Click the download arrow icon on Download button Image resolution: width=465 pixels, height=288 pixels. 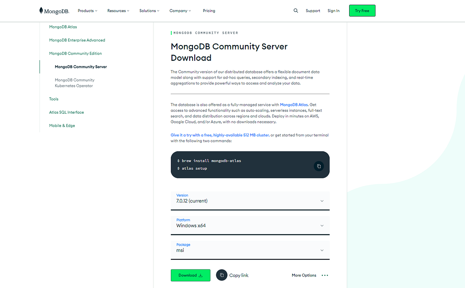click(x=201, y=275)
